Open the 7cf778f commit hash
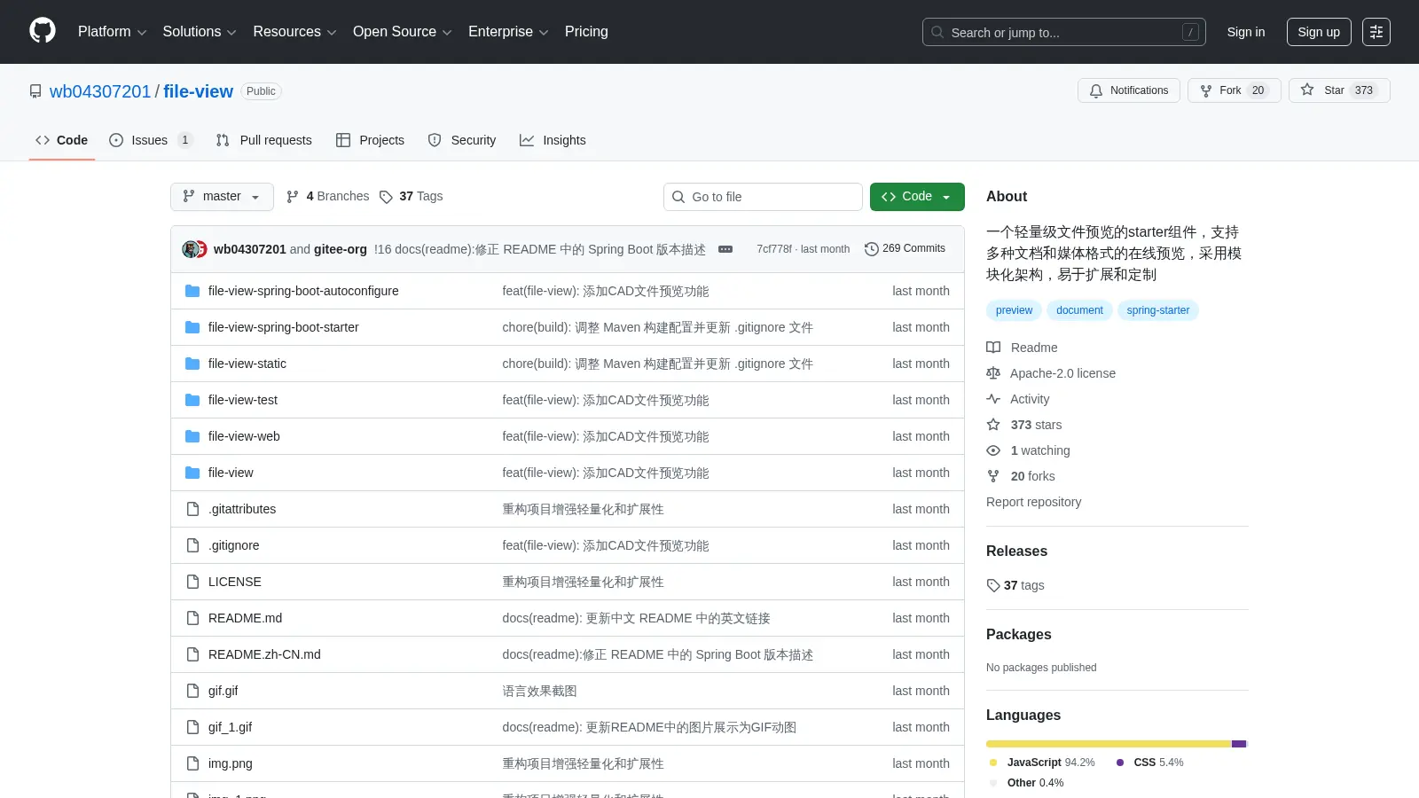Screen dimensions: 1419x798 coord(774,249)
